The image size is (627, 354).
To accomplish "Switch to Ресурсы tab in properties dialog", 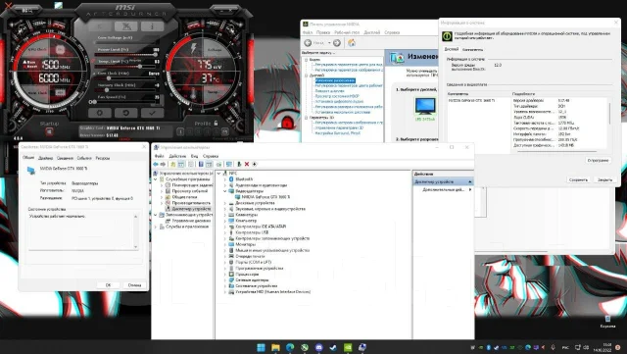I will tap(102, 158).
